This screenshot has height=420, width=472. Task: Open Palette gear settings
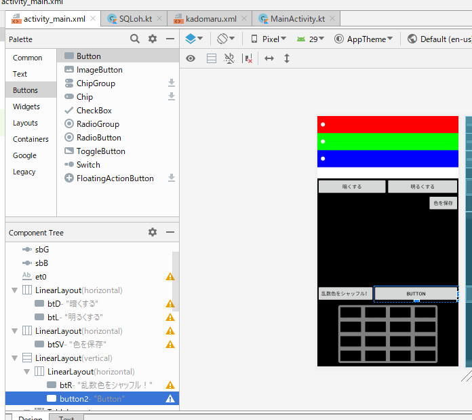pyautogui.click(x=153, y=39)
